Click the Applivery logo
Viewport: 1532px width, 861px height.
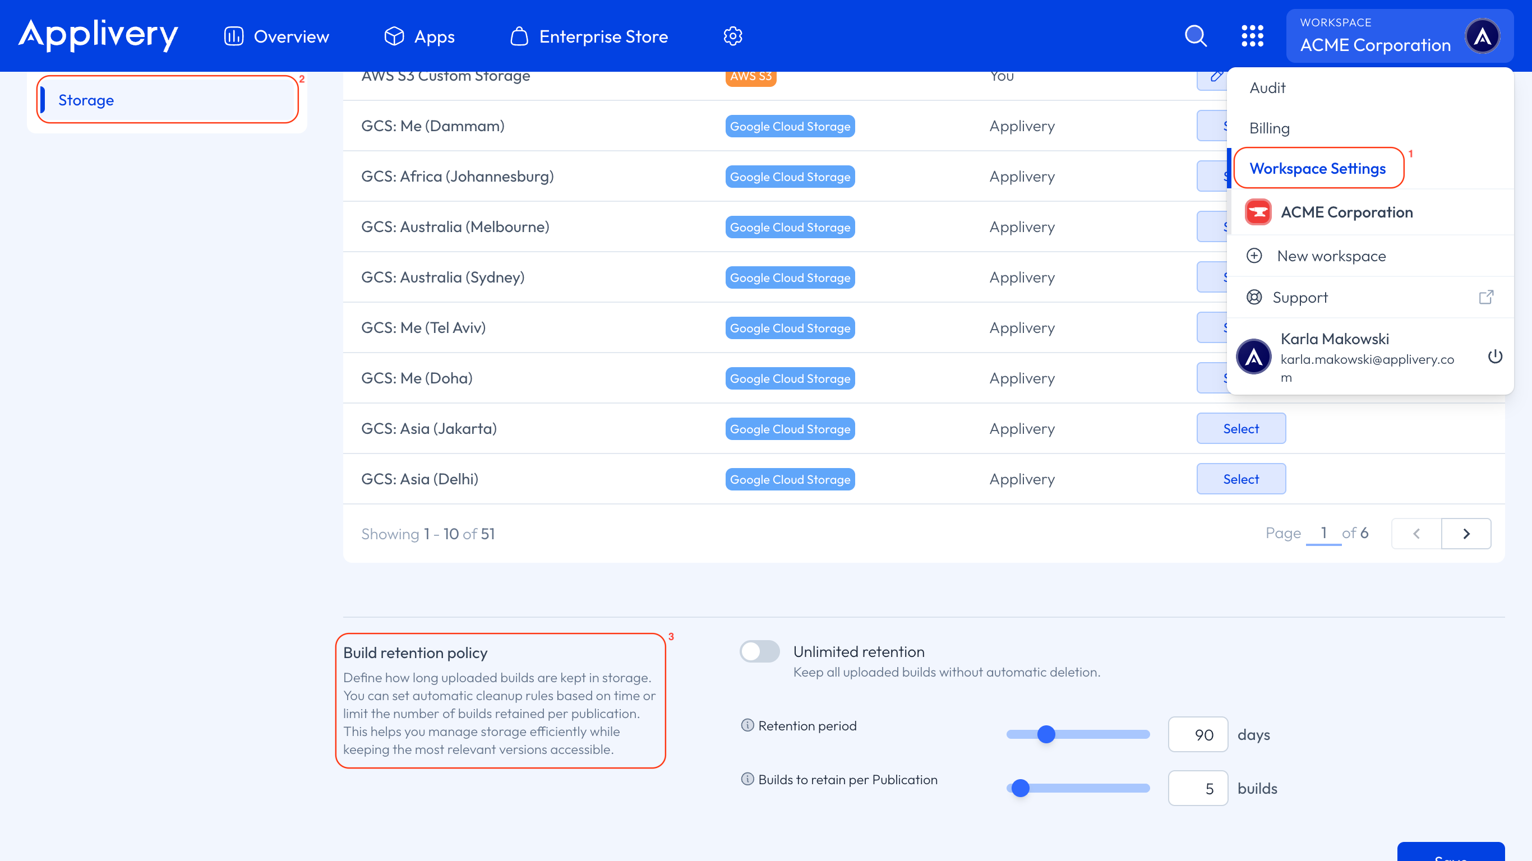[98, 35]
